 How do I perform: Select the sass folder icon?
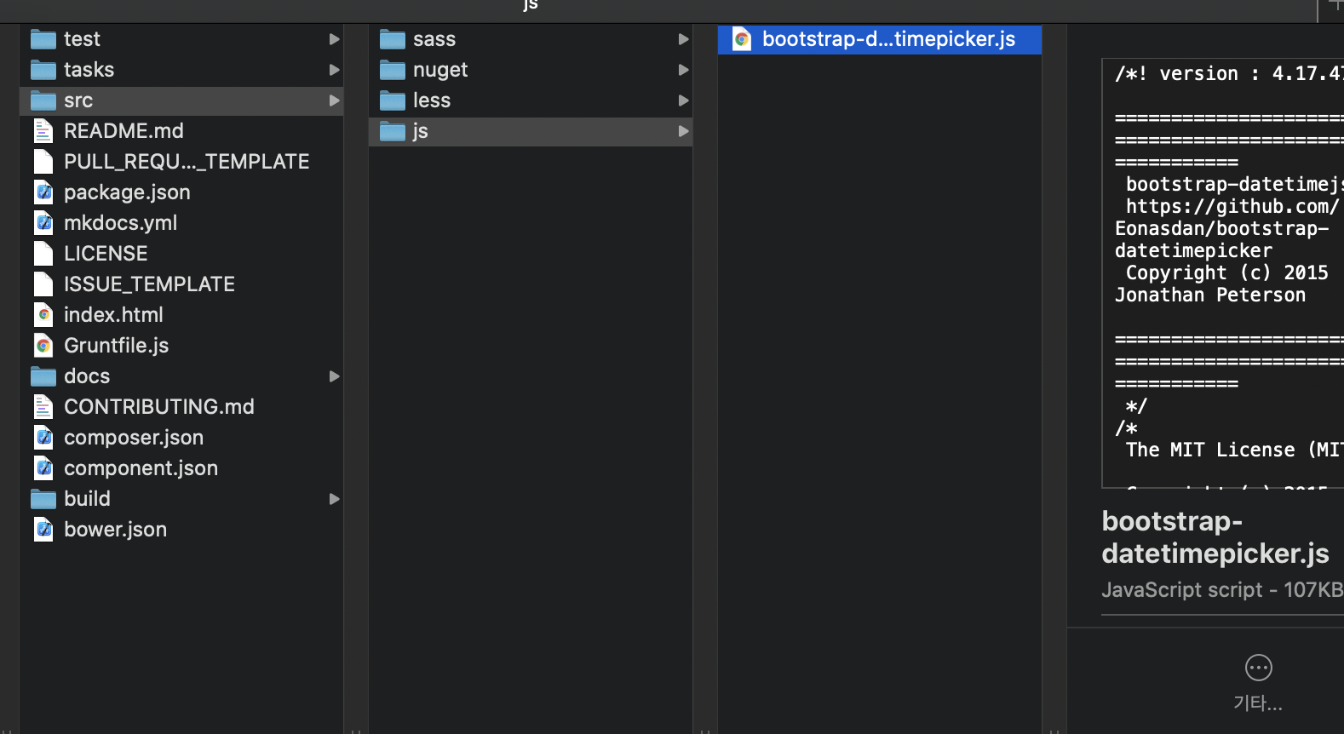pos(393,39)
